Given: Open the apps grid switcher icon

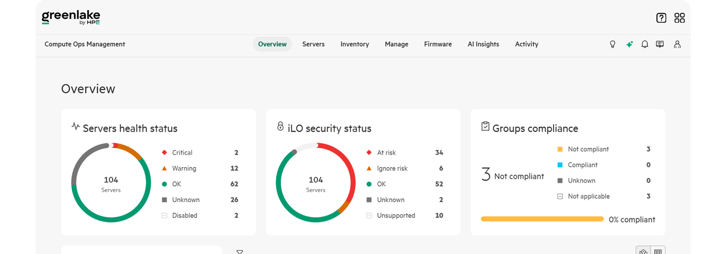Looking at the screenshot, I should tap(679, 18).
